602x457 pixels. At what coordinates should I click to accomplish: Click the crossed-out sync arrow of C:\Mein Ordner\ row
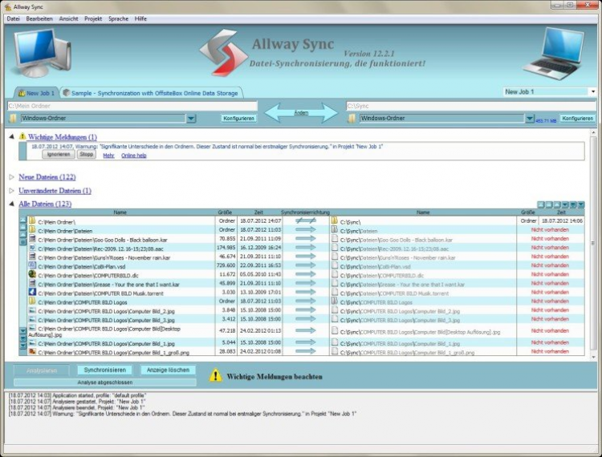click(x=306, y=220)
